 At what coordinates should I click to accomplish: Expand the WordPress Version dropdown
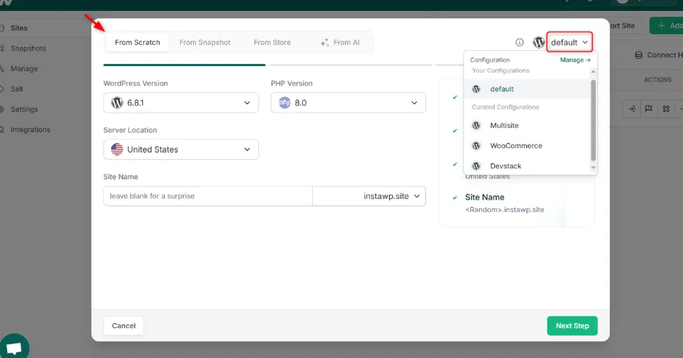[x=181, y=103]
